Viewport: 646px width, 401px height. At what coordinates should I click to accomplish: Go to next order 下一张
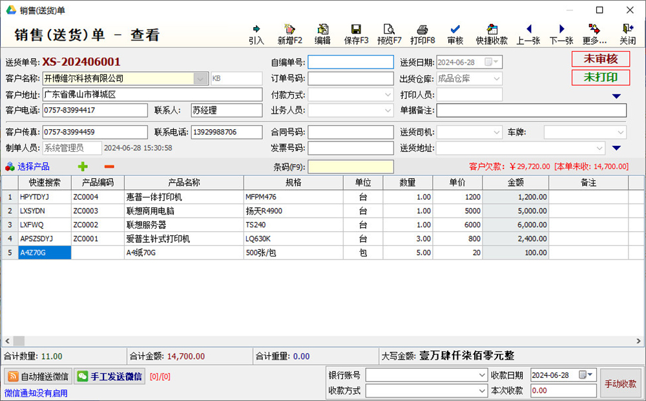pos(561,34)
